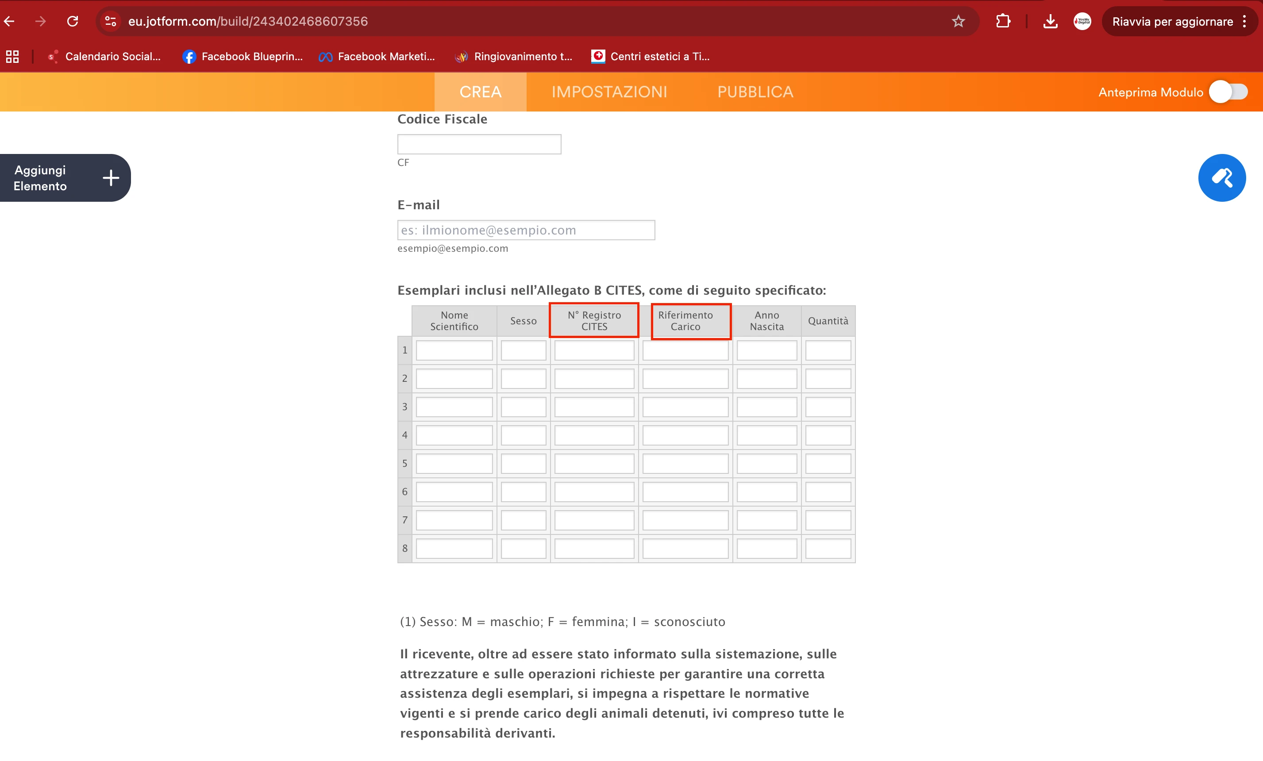Image resolution: width=1263 pixels, height=761 pixels.
Task: Click inside the E-mail input field
Action: (x=526, y=230)
